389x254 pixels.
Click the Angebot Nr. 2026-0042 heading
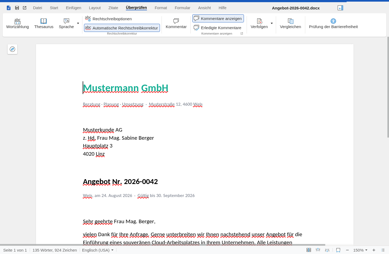(x=120, y=182)
